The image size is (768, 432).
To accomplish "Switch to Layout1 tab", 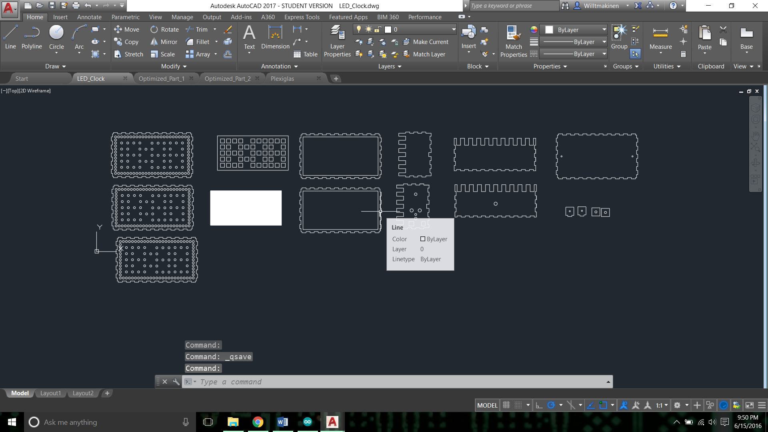I will [50, 393].
